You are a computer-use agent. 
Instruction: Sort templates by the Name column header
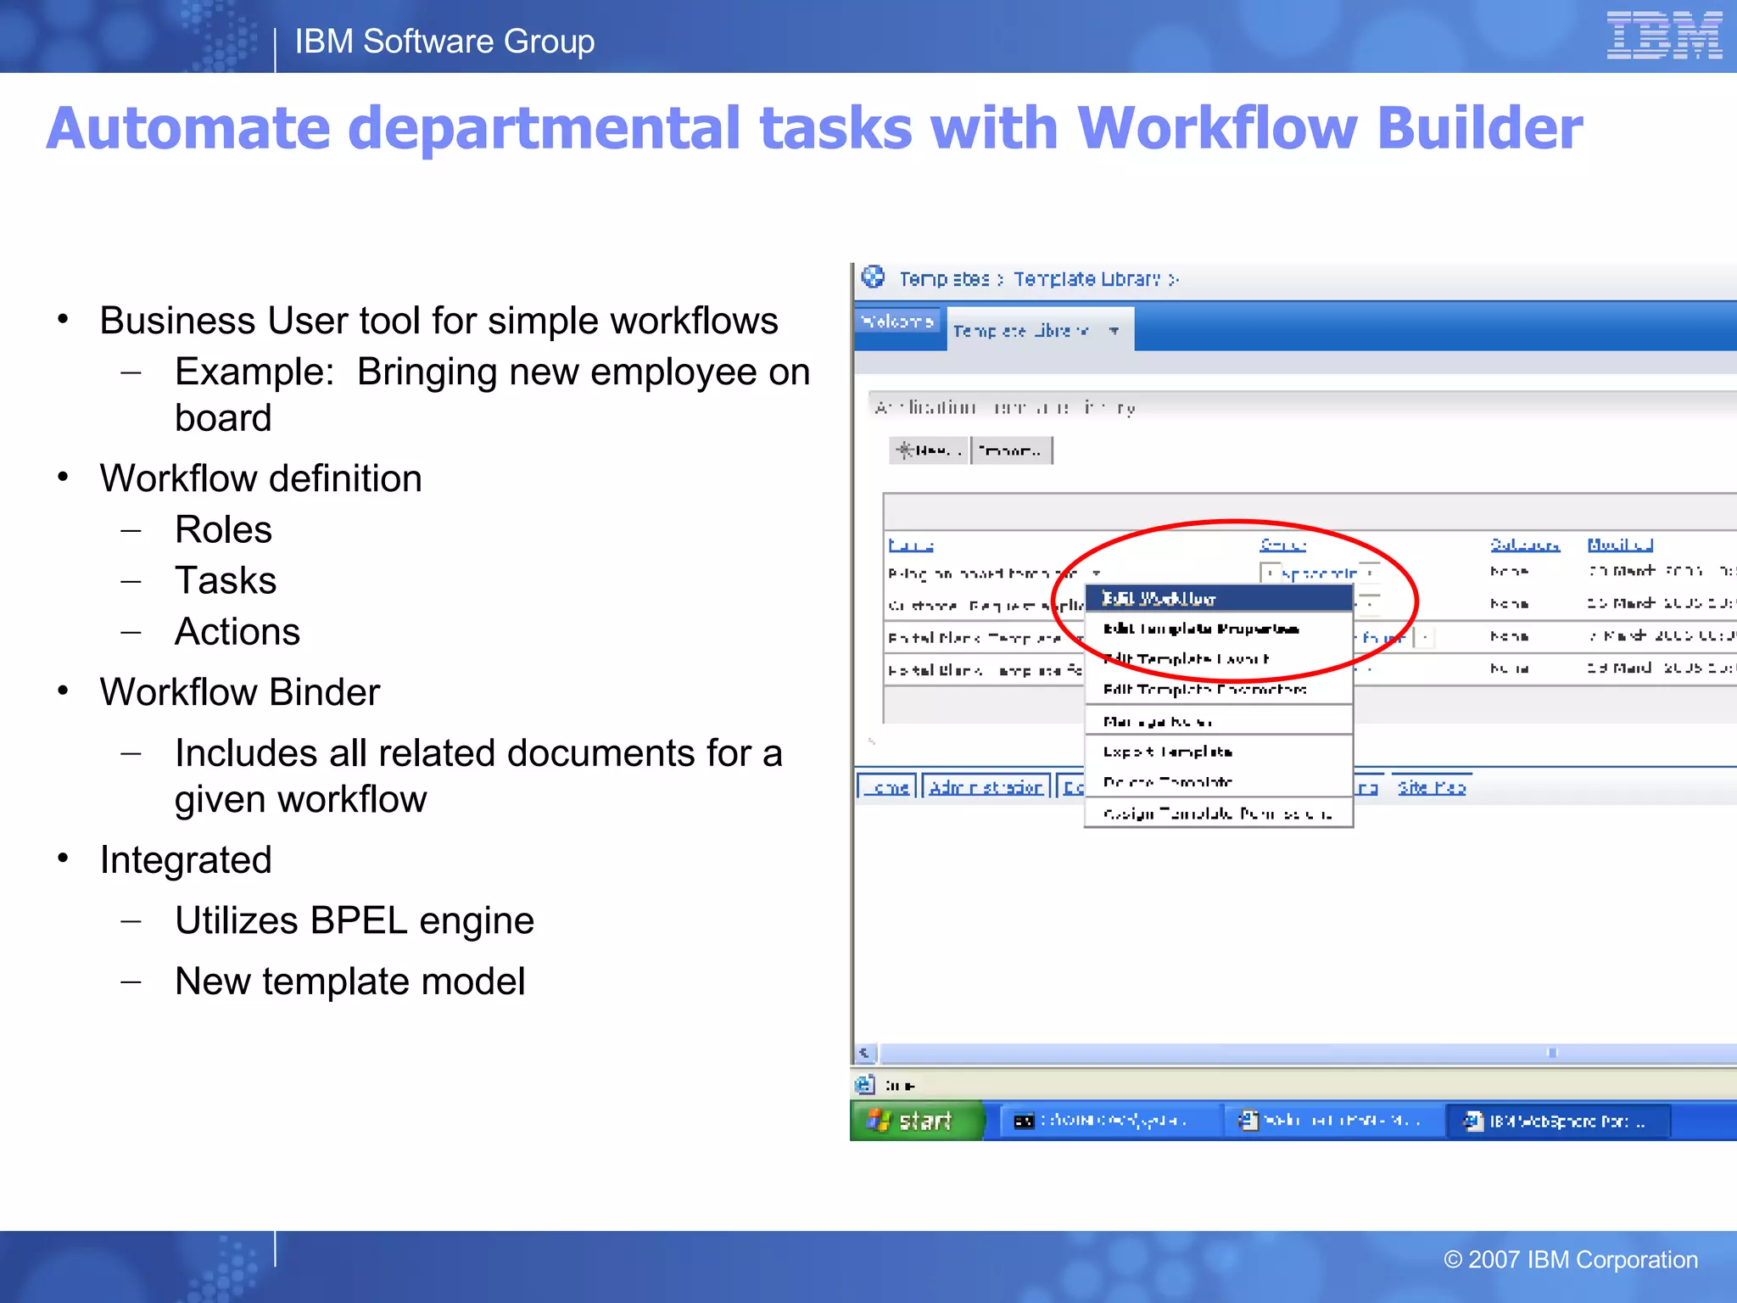(x=911, y=545)
